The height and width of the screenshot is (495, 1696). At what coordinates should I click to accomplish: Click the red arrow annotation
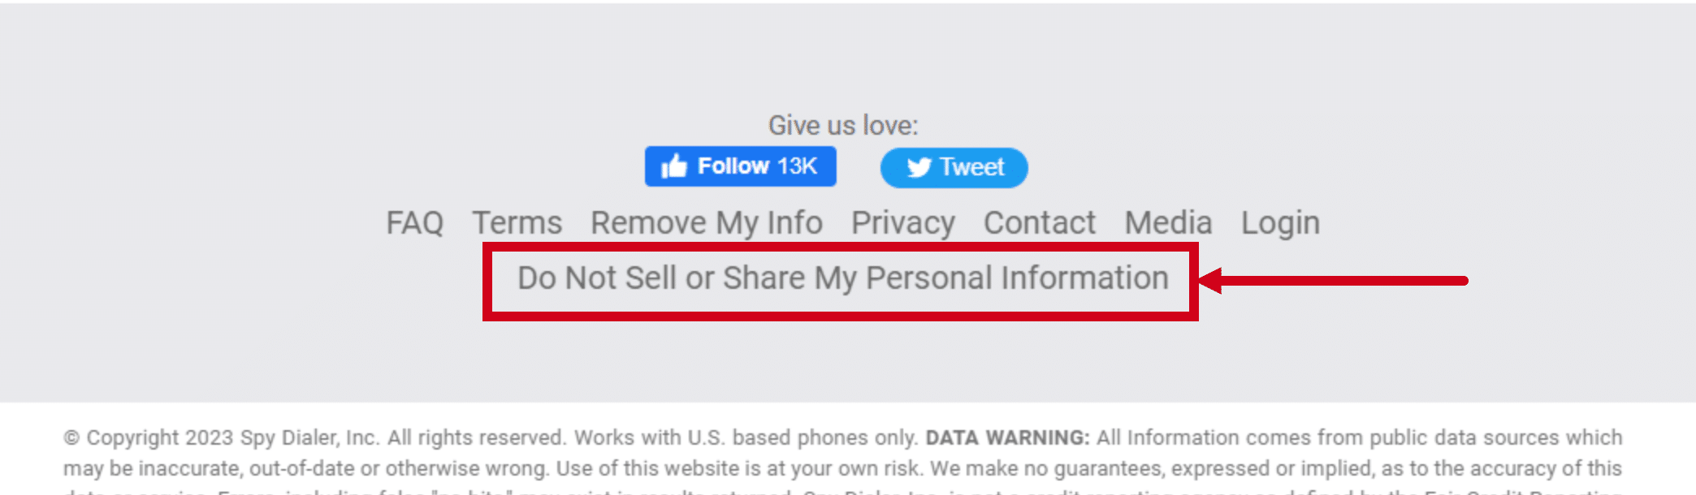point(1333,281)
